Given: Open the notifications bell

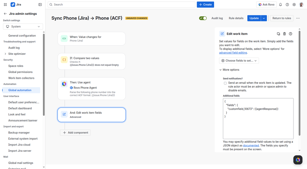Looking at the screenshot, I should [280, 5].
